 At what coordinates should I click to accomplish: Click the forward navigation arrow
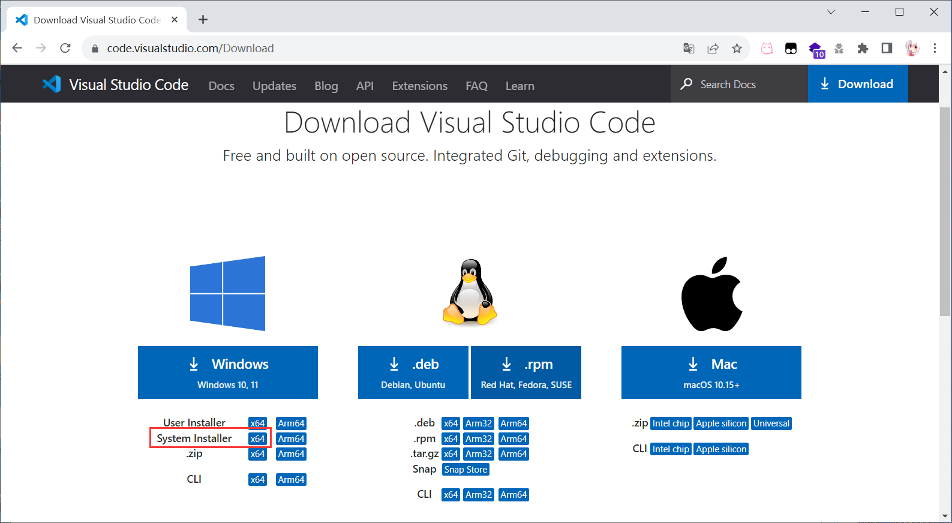(41, 48)
